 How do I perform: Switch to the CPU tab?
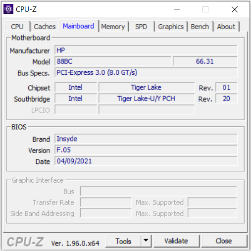[17, 27]
